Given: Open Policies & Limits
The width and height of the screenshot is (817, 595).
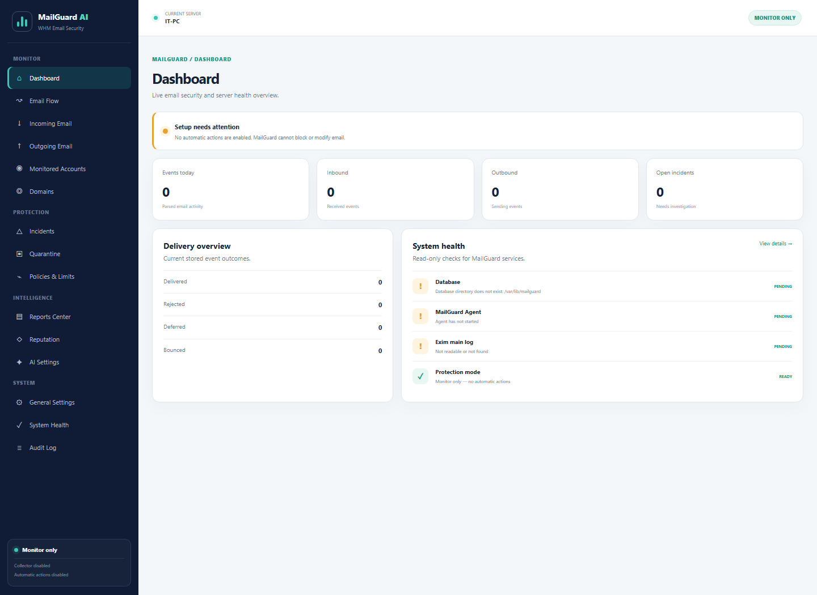Looking at the screenshot, I should [69, 277].
